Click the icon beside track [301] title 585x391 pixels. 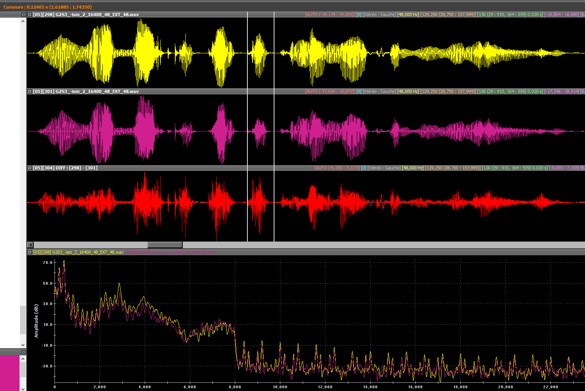[29, 91]
